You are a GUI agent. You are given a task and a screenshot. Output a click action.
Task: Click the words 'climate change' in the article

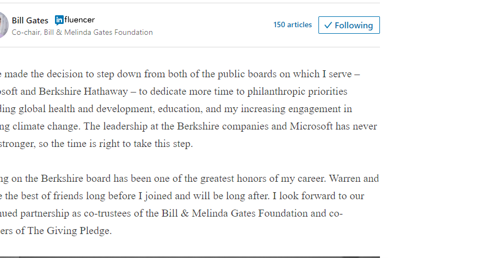46,126
